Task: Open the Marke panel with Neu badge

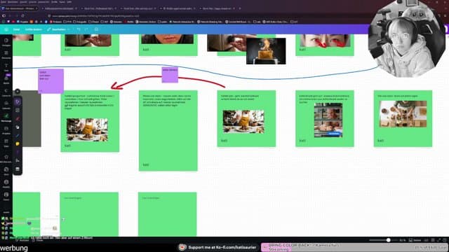Action: pyautogui.click(x=6, y=79)
